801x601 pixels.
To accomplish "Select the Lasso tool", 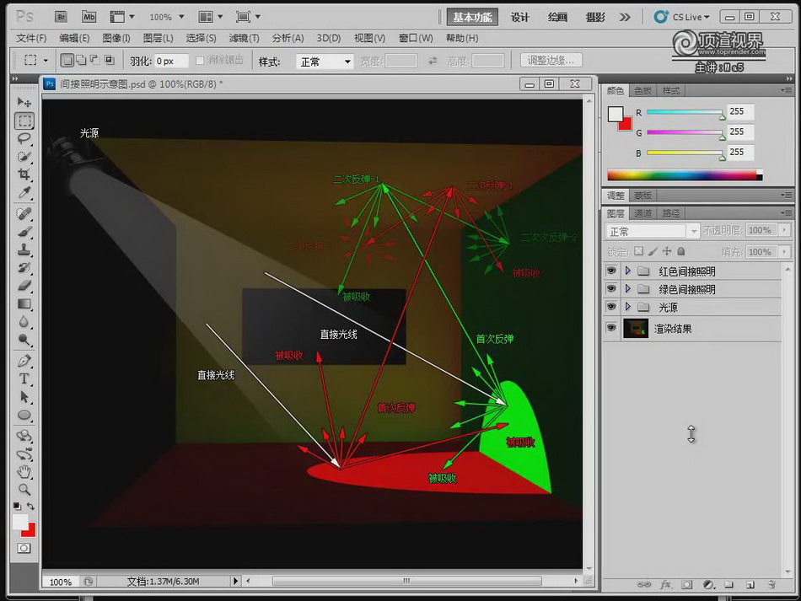I will click(x=24, y=138).
